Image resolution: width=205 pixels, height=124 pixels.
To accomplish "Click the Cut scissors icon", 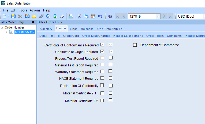I will (79, 17).
